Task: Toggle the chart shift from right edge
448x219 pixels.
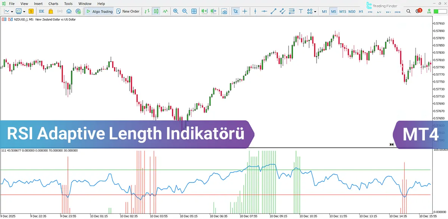Action: click(213, 12)
